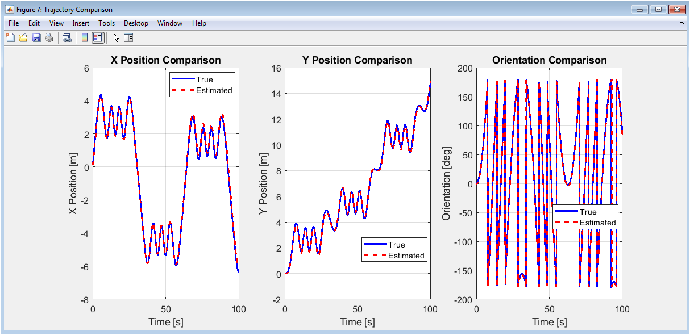Image resolution: width=690 pixels, height=335 pixels.
Task: Insert a colorbar using the toolbar icon
Action: pos(85,38)
